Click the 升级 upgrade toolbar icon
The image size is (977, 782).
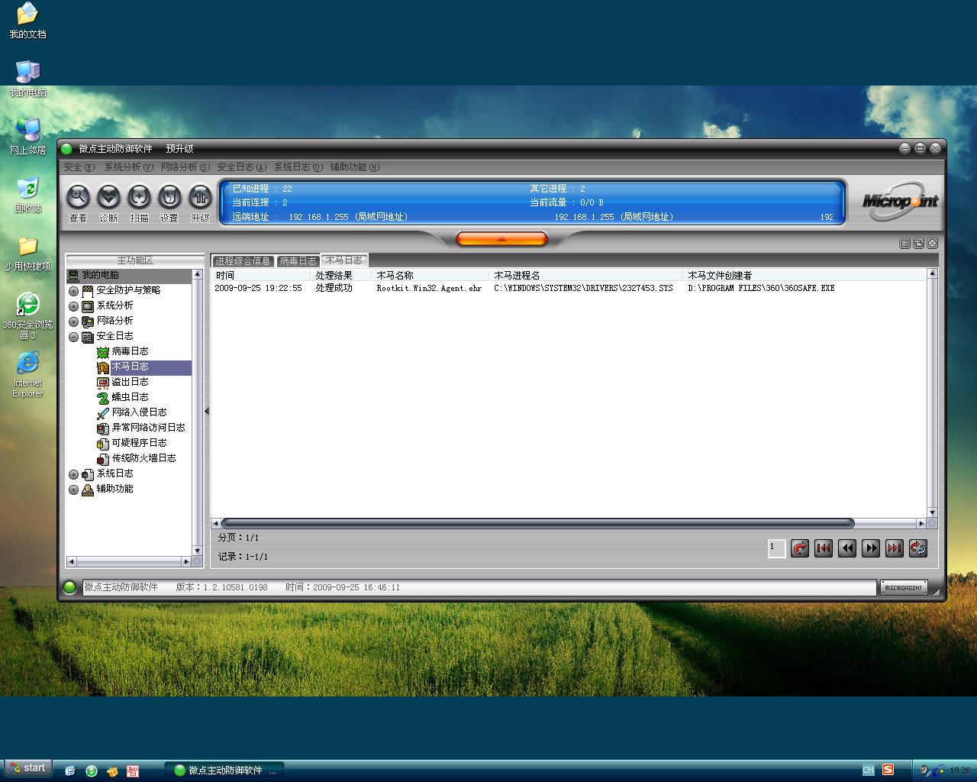200,197
